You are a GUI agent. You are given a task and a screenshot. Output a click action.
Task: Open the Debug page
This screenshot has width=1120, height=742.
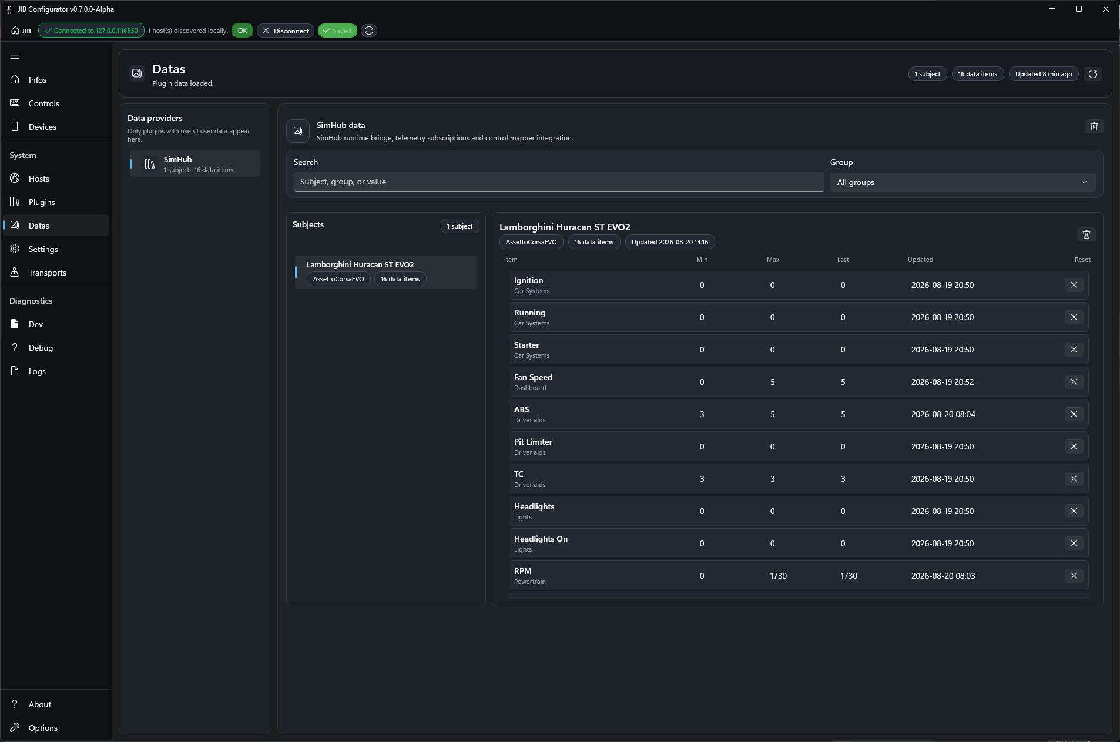pos(56,348)
